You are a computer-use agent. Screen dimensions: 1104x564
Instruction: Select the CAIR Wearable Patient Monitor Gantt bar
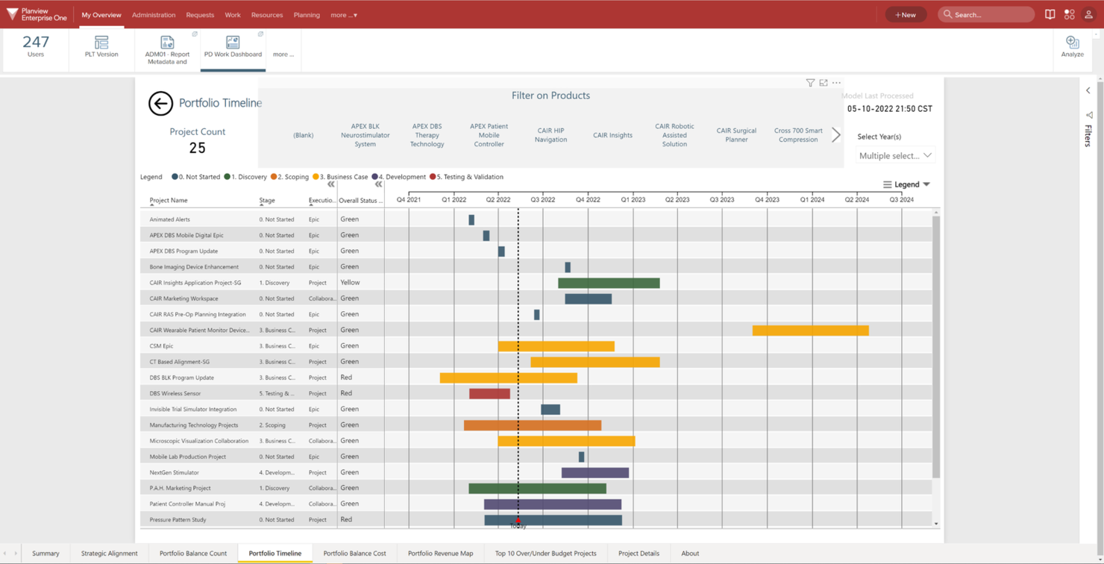click(811, 330)
